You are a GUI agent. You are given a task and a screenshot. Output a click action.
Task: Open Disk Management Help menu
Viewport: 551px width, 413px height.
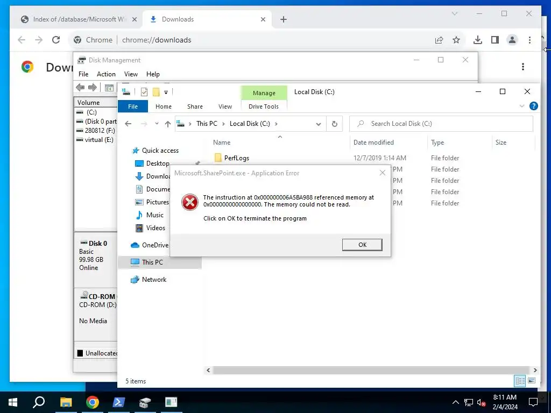tap(153, 74)
